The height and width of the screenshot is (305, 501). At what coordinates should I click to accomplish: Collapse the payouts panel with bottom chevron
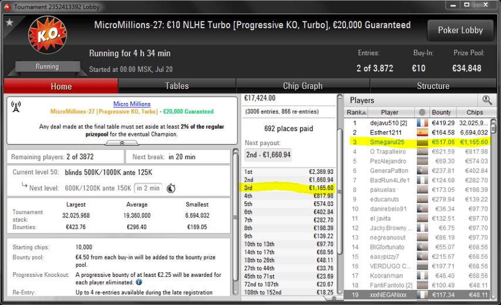tap(334, 299)
